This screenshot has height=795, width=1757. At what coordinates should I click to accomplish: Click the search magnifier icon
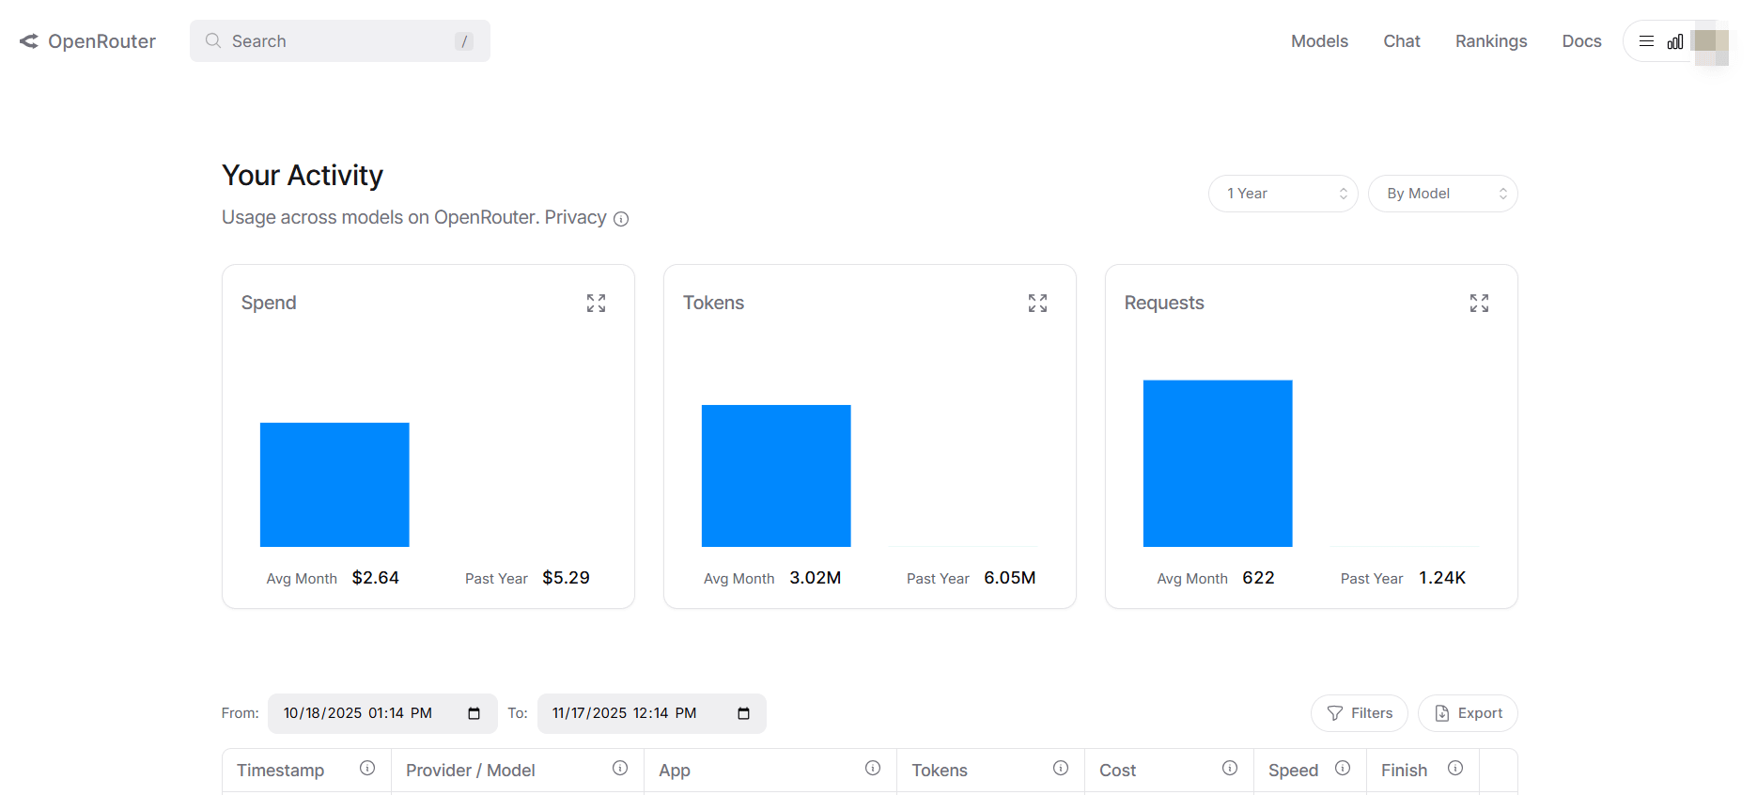coord(213,40)
